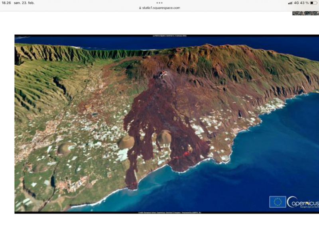Tap the Copernicus logo text

pyautogui.click(x=303, y=202)
